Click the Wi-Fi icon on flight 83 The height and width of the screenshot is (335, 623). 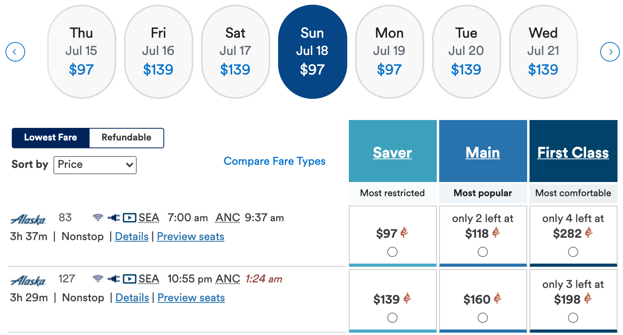click(x=98, y=217)
